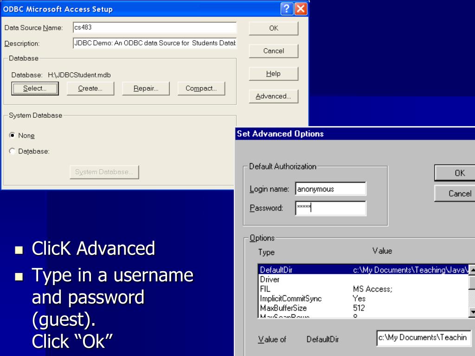This screenshot has width=475, height=356.
Task: Click the options list scroll down arrow
Action: coord(472,312)
